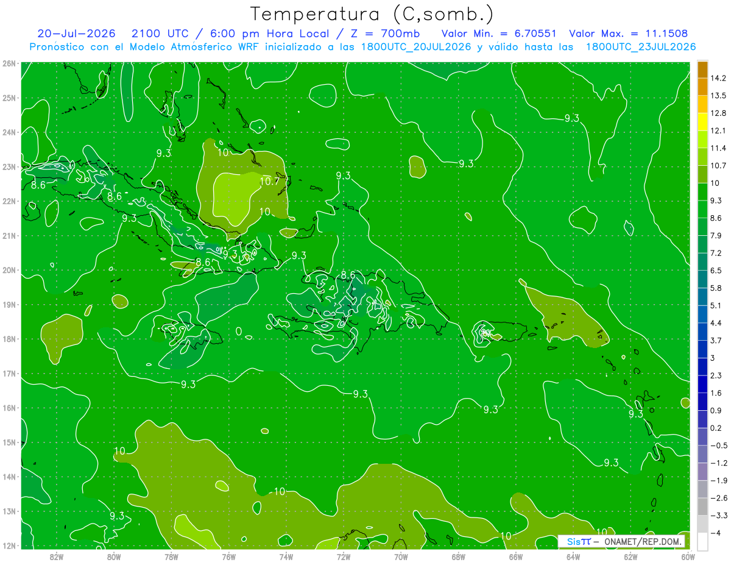731x565 pixels.
Task: Pick the swatch between 10.7 and 11.4
Action: point(702,157)
